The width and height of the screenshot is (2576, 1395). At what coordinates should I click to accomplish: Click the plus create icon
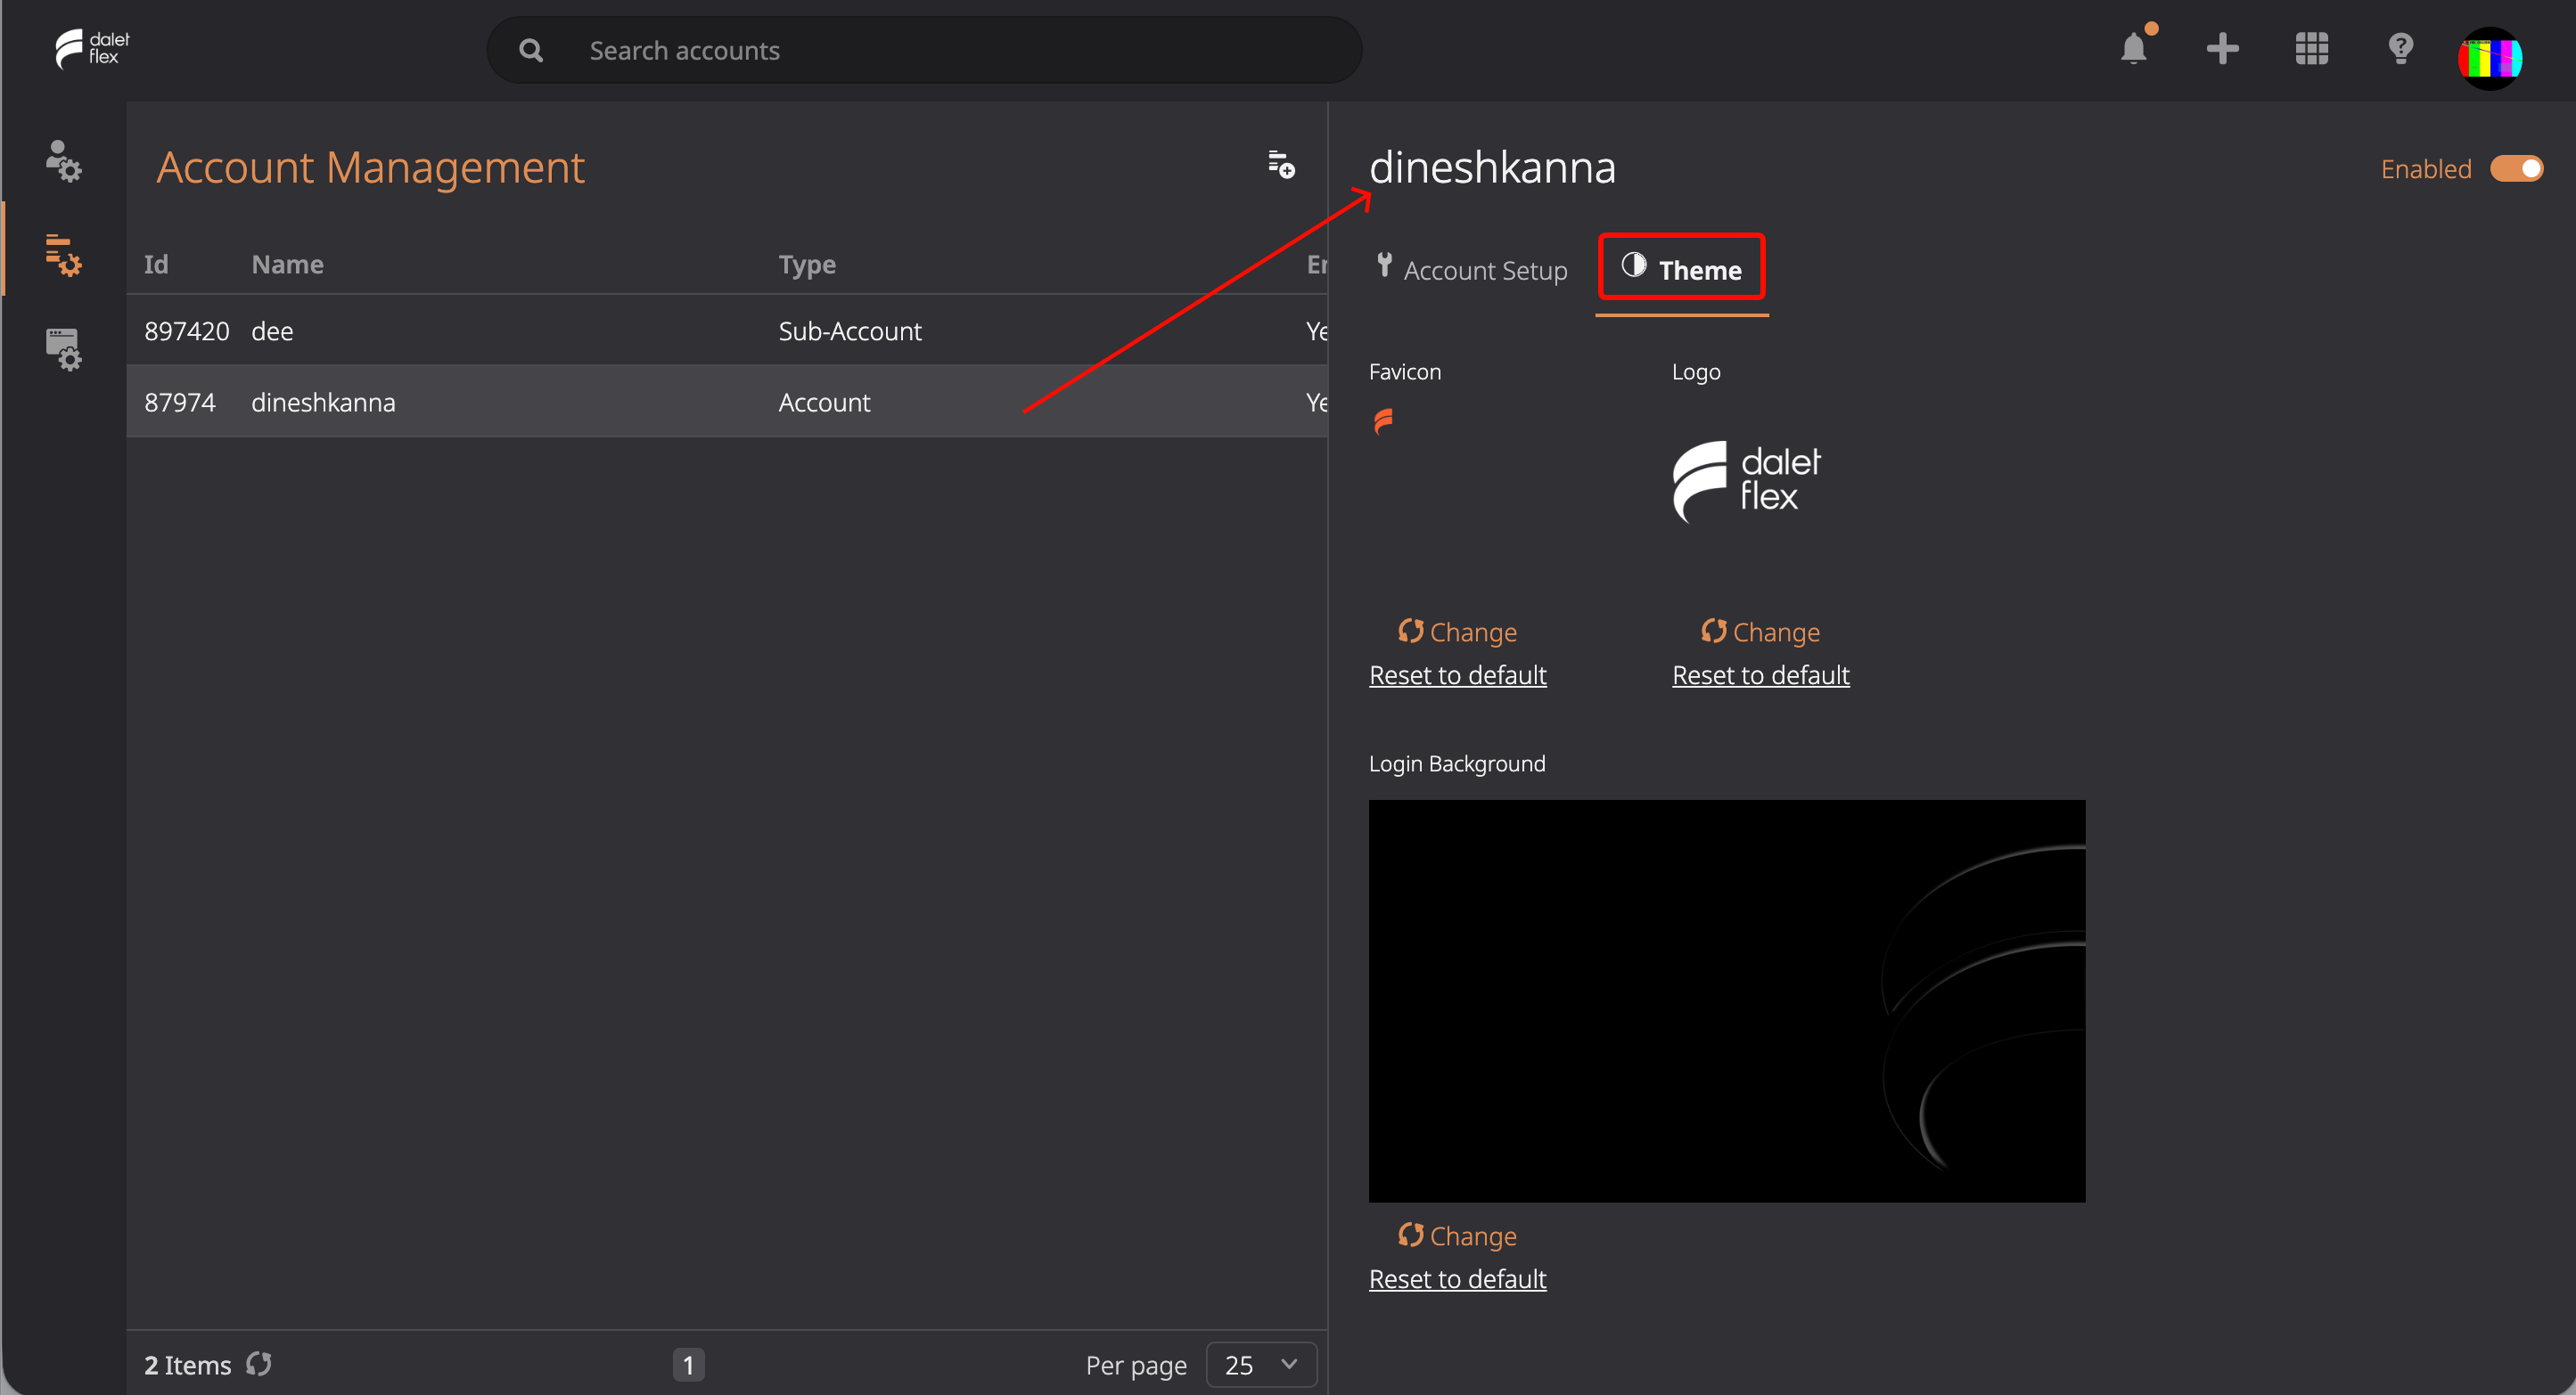[2222, 49]
